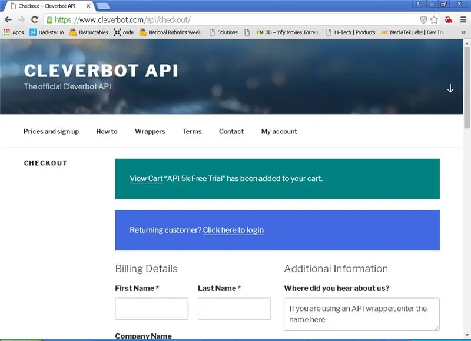The height and width of the screenshot is (341, 471).
Task: Open the Solutions bookmark
Action: click(223, 32)
